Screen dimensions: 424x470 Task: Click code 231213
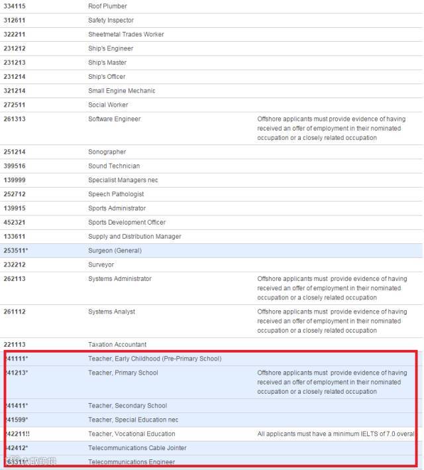15,62
